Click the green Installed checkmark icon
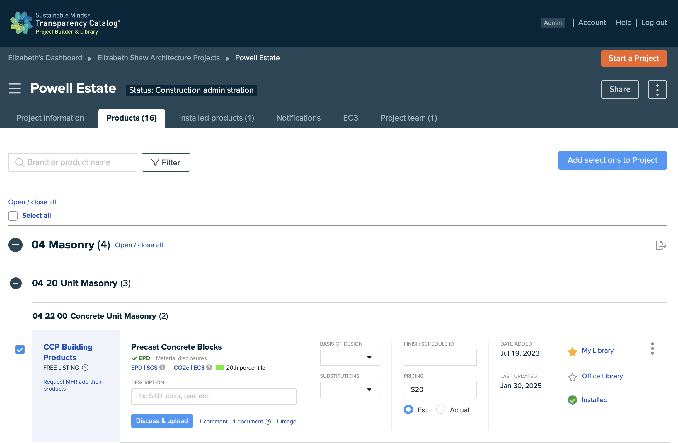The width and height of the screenshot is (678, 443). click(572, 400)
